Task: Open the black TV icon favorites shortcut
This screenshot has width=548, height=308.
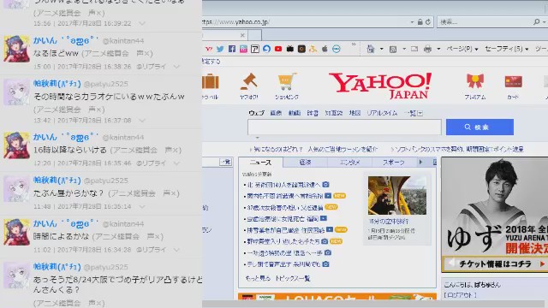Action: [x=289, y=49]
